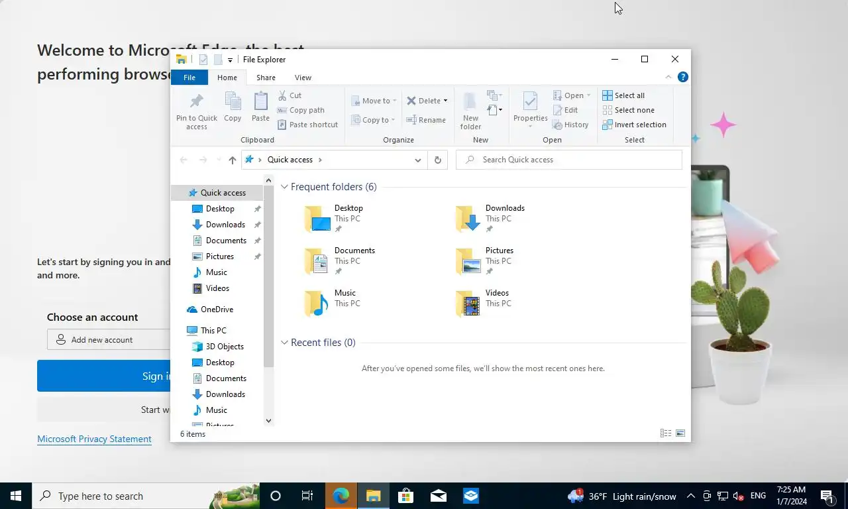The width and height of the screenshot is (848, 509).
Task: Click the Videos folder in Frequent folders
Action: coord(483,304)
